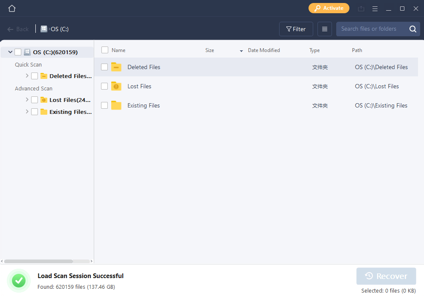Open the hamburger menu in title bar
This screenshot has width=424, height=296.
coord(375,9)
